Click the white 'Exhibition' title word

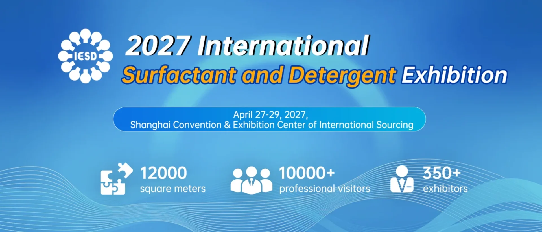point(454,75)
